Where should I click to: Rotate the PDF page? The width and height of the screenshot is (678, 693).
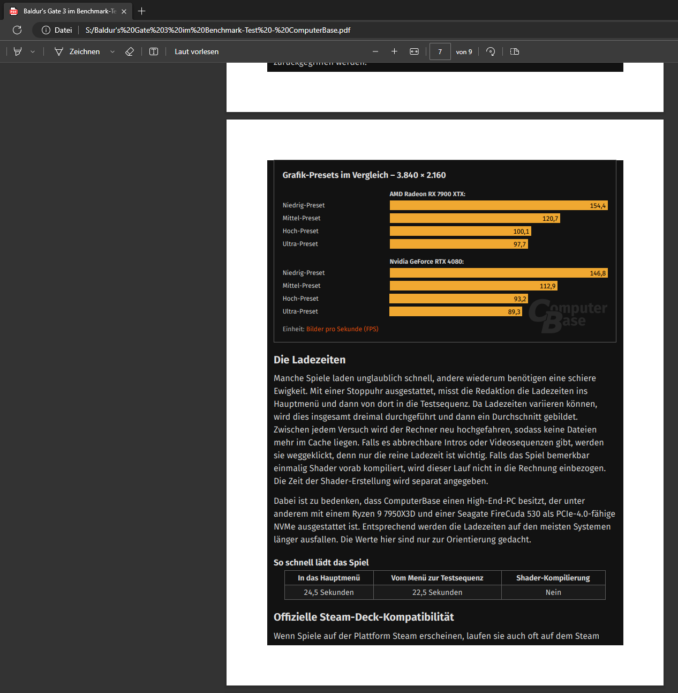coord(491,51)
